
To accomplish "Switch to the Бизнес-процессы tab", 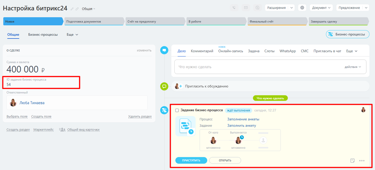I will [43, 34].
